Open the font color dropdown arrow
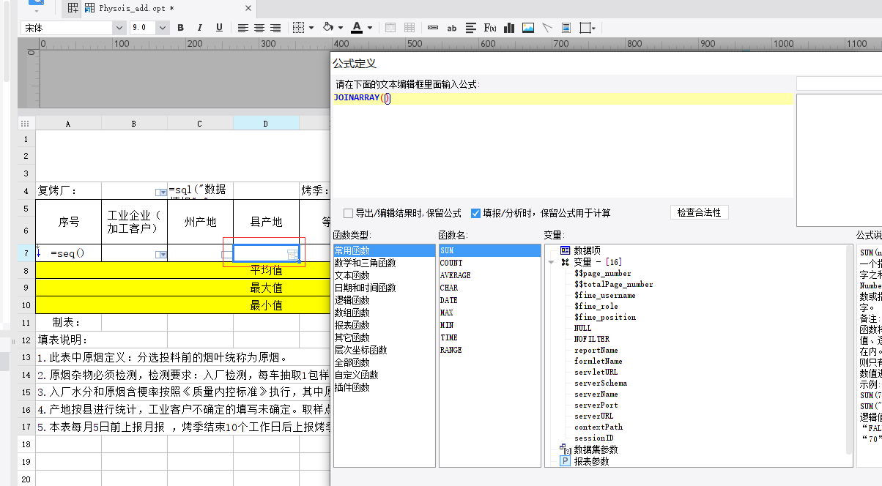882x486 pixels. (370, 28)
